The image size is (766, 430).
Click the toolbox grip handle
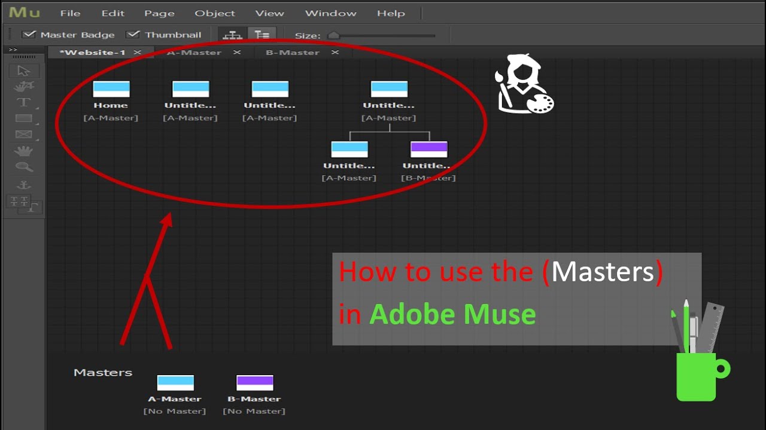coord(24,57)
